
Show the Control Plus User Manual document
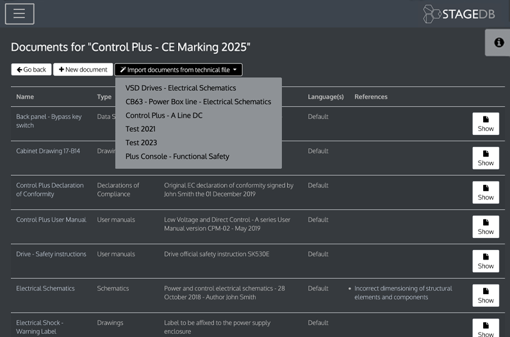[485, 227]
